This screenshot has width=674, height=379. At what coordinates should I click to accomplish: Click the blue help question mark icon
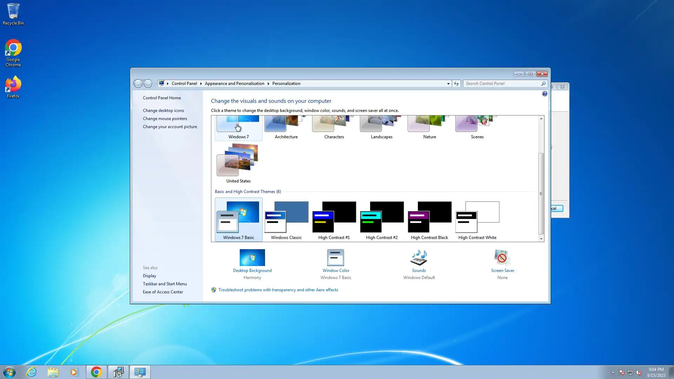(544, 94)
